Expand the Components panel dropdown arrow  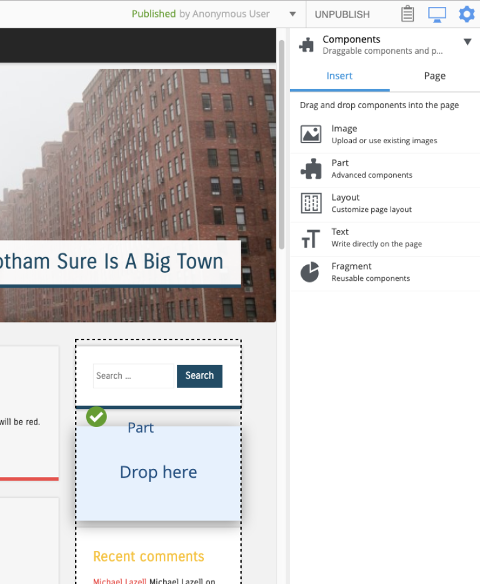pyautogui.click(x=467, y=42)
